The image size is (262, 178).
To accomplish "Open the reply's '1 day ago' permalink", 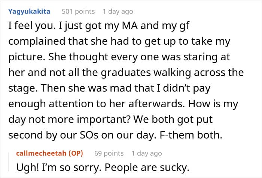I will point(147,153).
